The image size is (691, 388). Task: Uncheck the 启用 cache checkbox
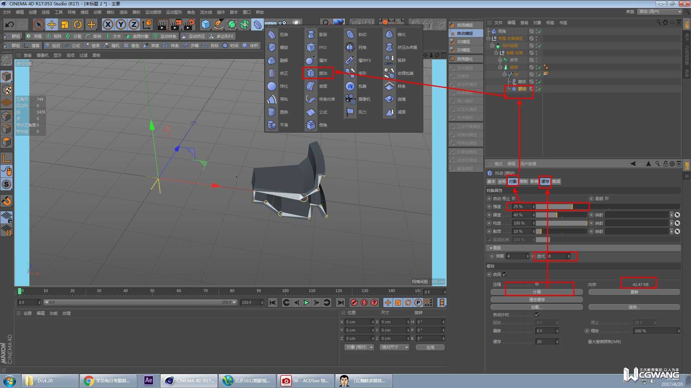pos(505,274)
